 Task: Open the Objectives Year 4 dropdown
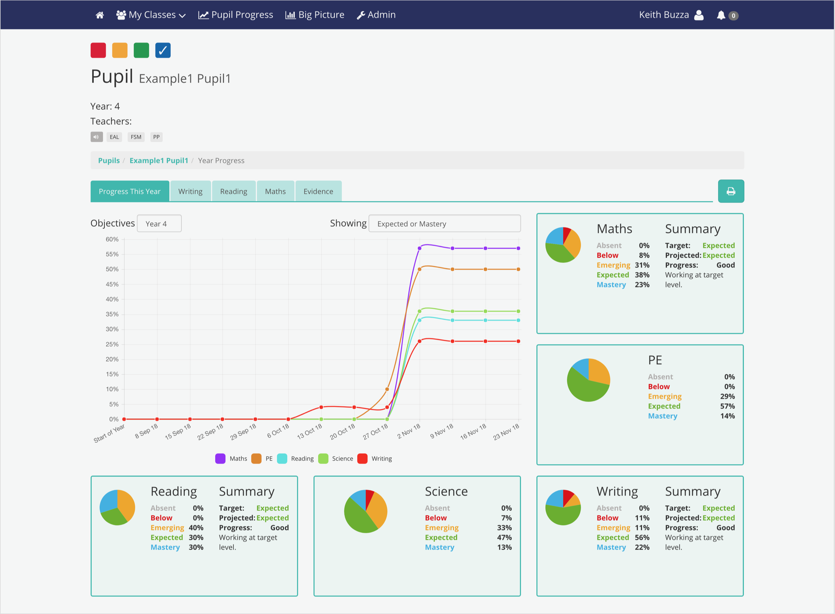[x=159, y=223]
